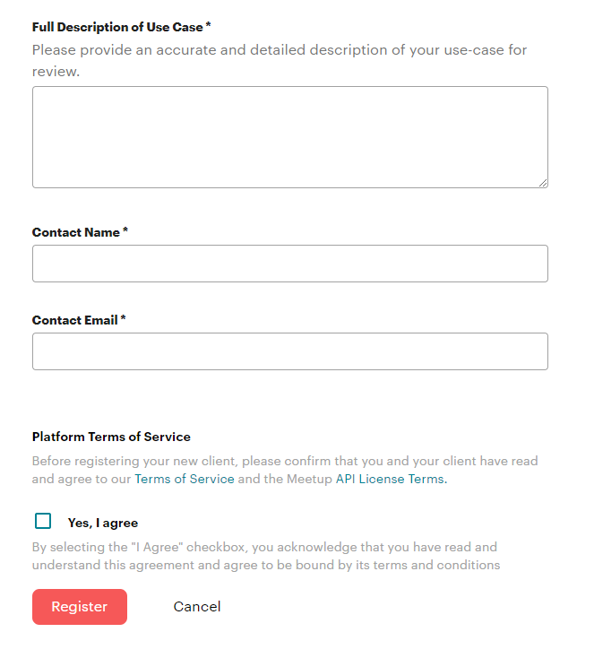Click into the Contact Email field
This screenshot has width=594, height=658.
click(289, 351)
